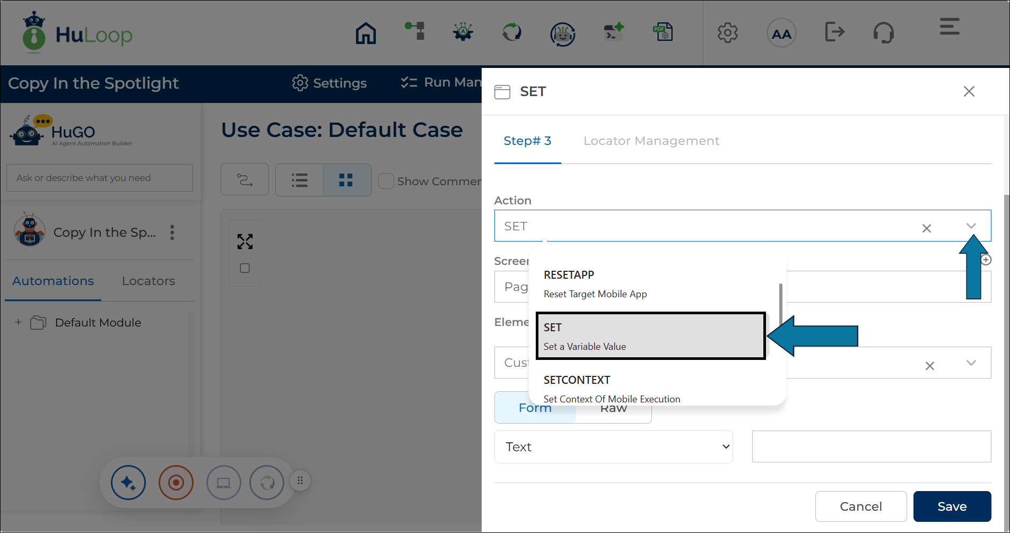
Task: Click the drag handle dots on floating toolbar
Action: (x=300, y=481)
